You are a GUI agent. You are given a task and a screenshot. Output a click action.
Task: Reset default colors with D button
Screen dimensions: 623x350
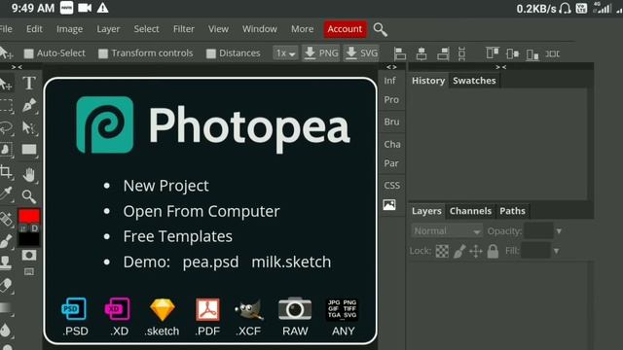[x=35, y=228]
